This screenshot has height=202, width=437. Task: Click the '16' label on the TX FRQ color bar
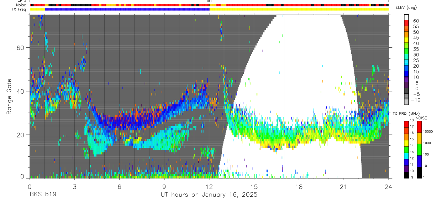click(412, 133)
